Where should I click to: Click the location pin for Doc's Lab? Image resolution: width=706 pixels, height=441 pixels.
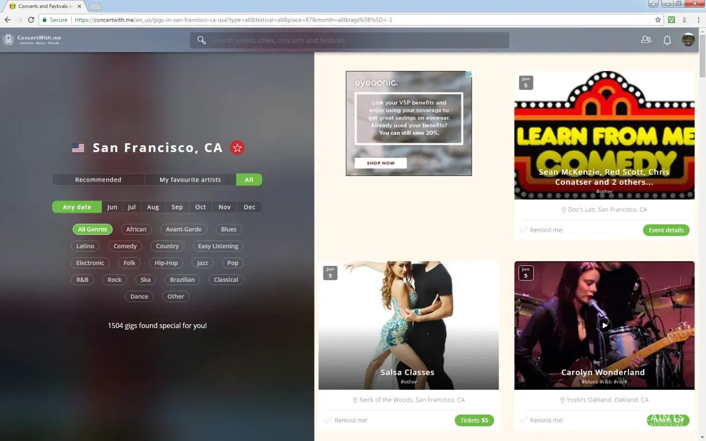(x=563, y=210)
